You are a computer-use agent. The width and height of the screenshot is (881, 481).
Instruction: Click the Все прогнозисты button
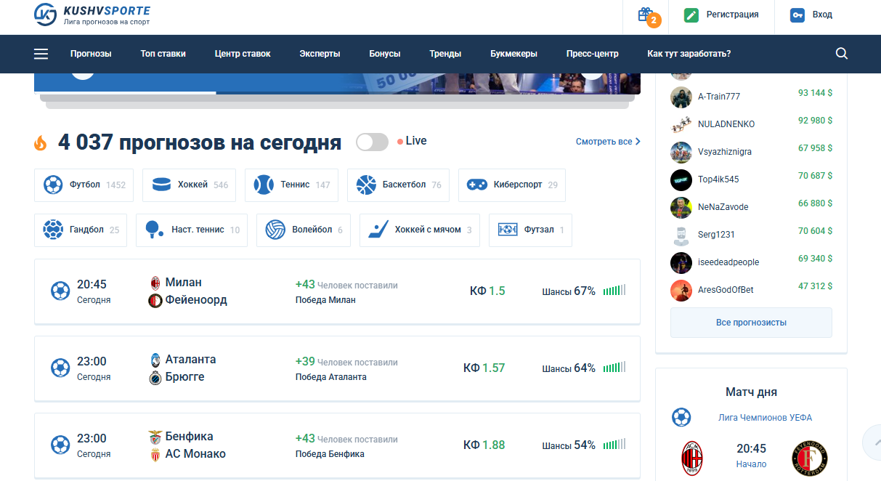click(751, 323)
